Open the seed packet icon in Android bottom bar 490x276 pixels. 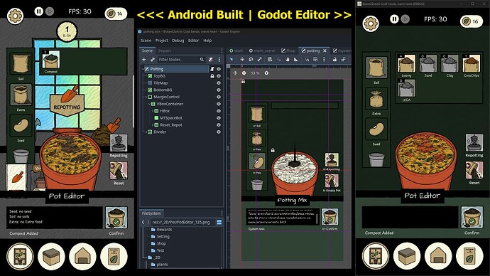(x=114, y=256)
